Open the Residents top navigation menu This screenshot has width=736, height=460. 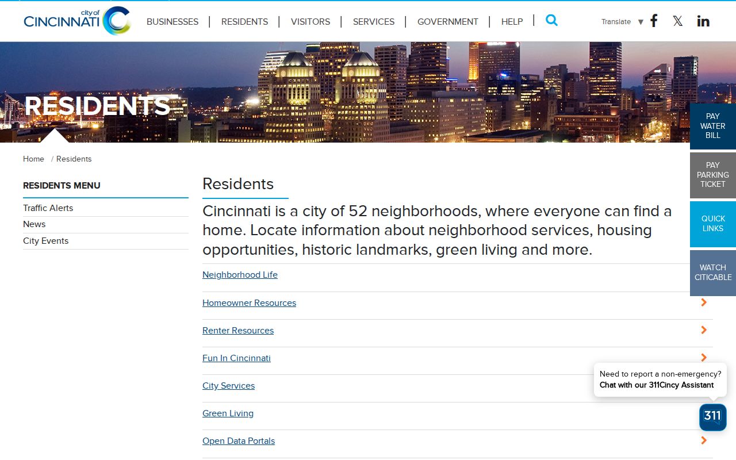(244, 22)
